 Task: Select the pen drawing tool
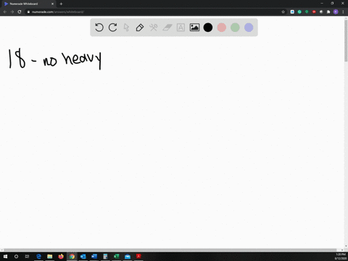pyautogui.click(x=140, y=28)
